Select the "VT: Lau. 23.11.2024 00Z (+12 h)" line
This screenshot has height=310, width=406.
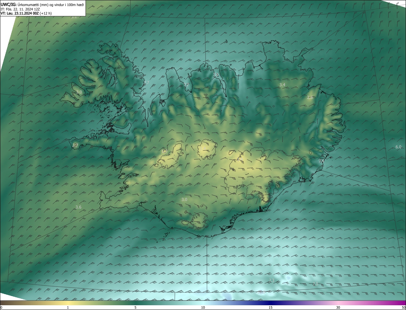(26, 13)
